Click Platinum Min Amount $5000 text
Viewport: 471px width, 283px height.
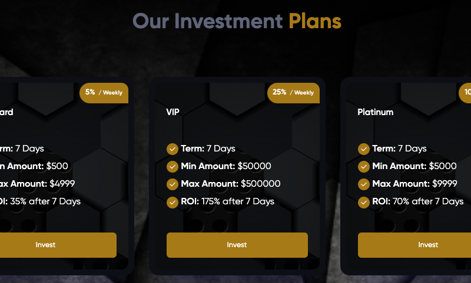coord(414,167)
